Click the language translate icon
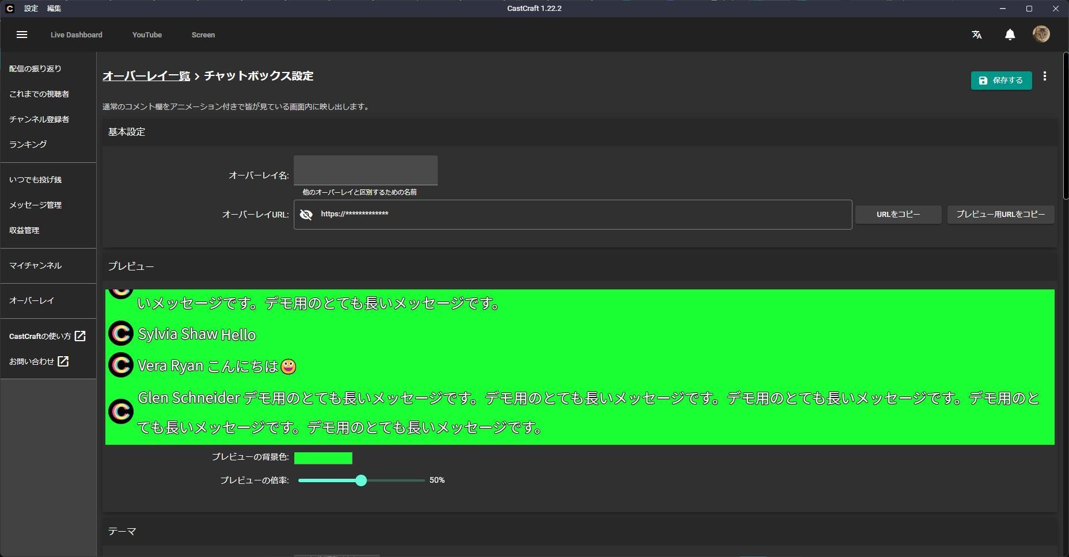1069x557 pixels. (976, 35)
